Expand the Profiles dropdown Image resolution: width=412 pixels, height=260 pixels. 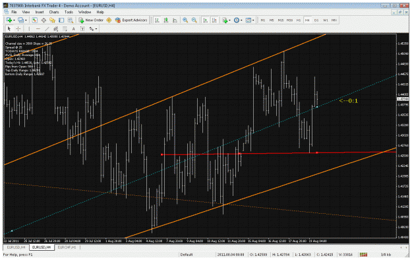(x=26, y=20)
